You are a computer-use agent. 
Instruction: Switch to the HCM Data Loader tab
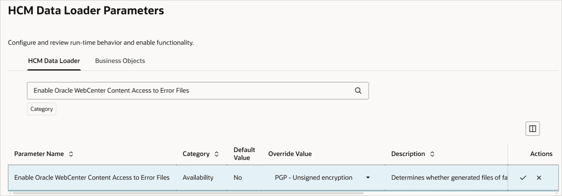click(x=54, y=61)
